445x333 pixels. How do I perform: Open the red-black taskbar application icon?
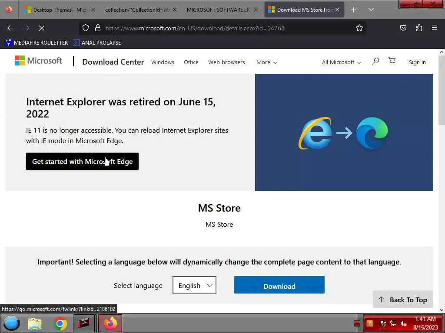click(84, 323)
